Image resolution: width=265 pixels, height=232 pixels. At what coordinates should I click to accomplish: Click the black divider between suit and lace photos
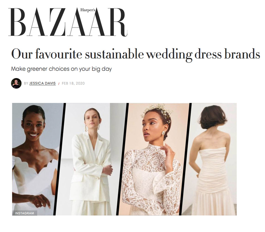123,159
